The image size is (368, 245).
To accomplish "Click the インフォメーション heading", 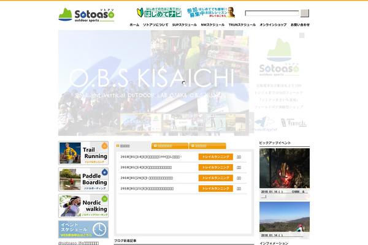I will (x=274, y=243).
